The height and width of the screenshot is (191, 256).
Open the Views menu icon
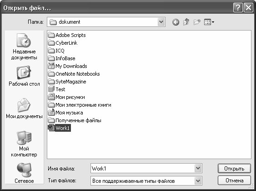209,22
